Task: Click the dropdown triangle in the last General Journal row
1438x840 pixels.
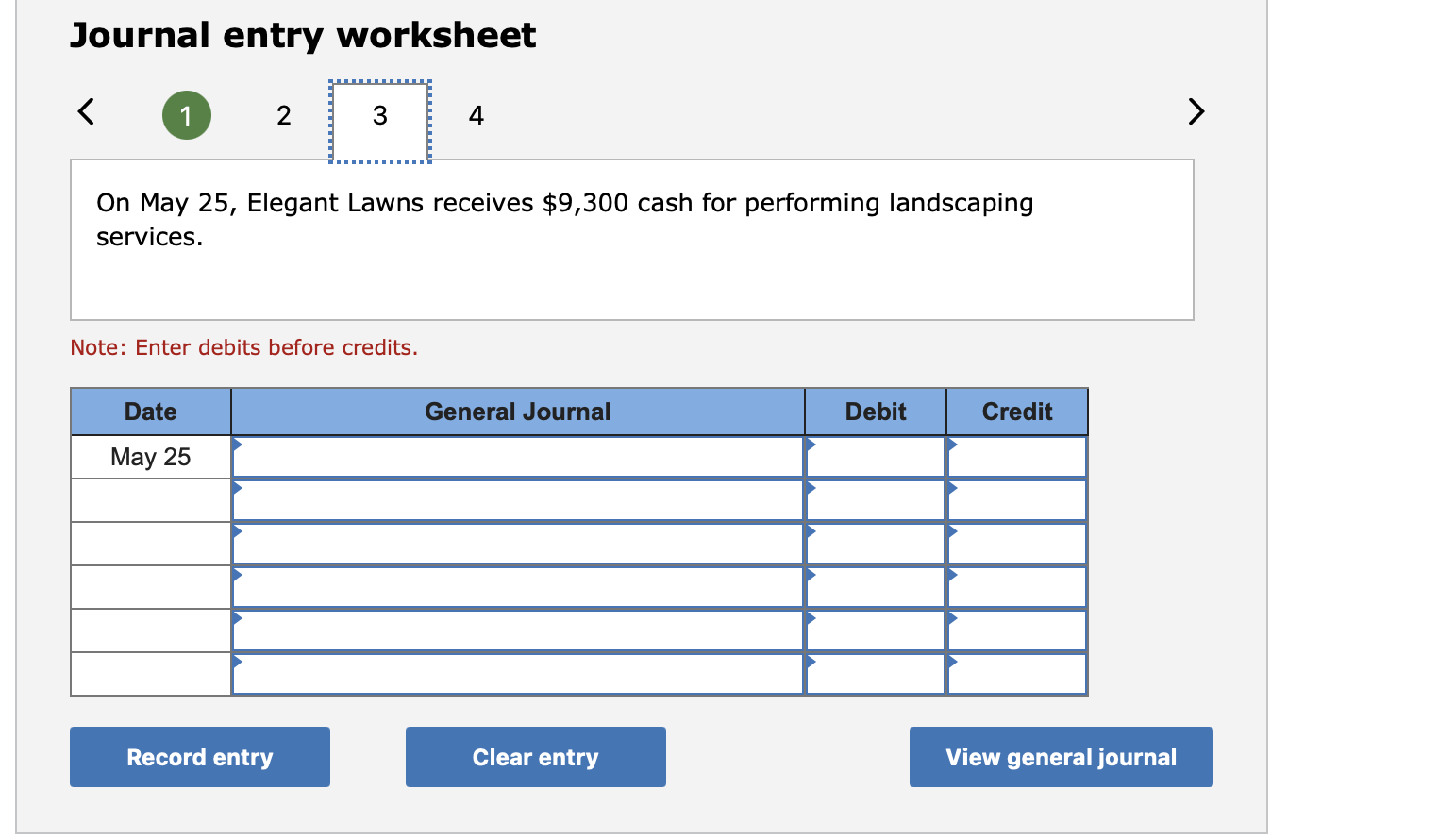Action: [239, 662]
